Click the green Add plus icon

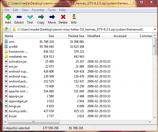pos(8,17)
